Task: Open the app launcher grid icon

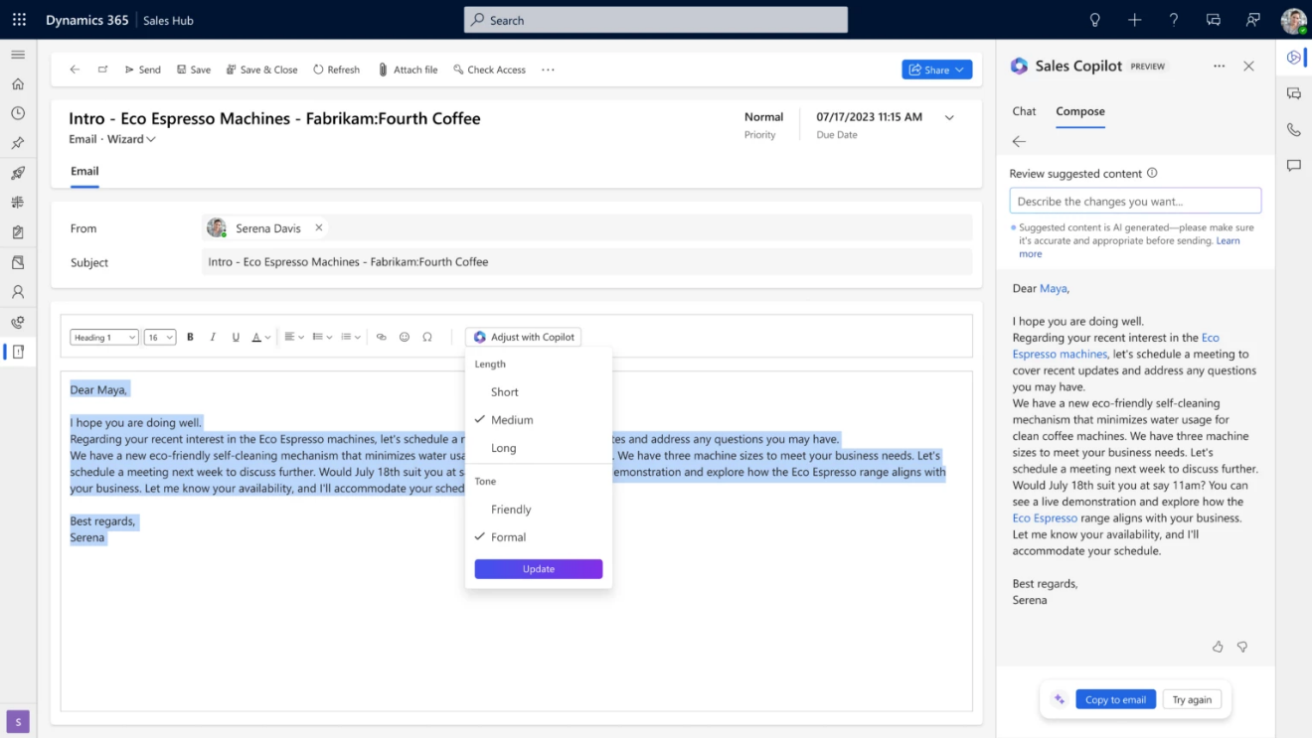Action: tap(18, 19)
